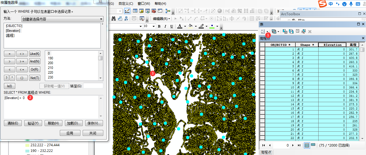This screenshot has width=366, height=155.
Task: Open the Sogou soft keyboard icon
Action: (358, 4)
